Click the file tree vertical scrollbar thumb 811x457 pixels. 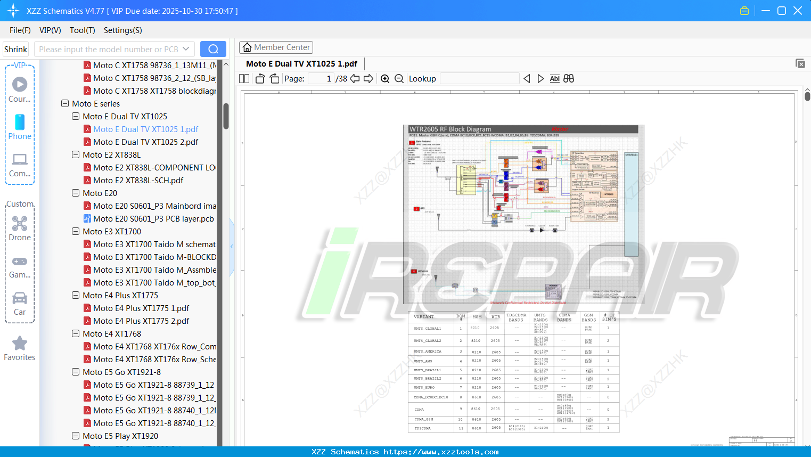pyautogui.click(x=226, y=115)
